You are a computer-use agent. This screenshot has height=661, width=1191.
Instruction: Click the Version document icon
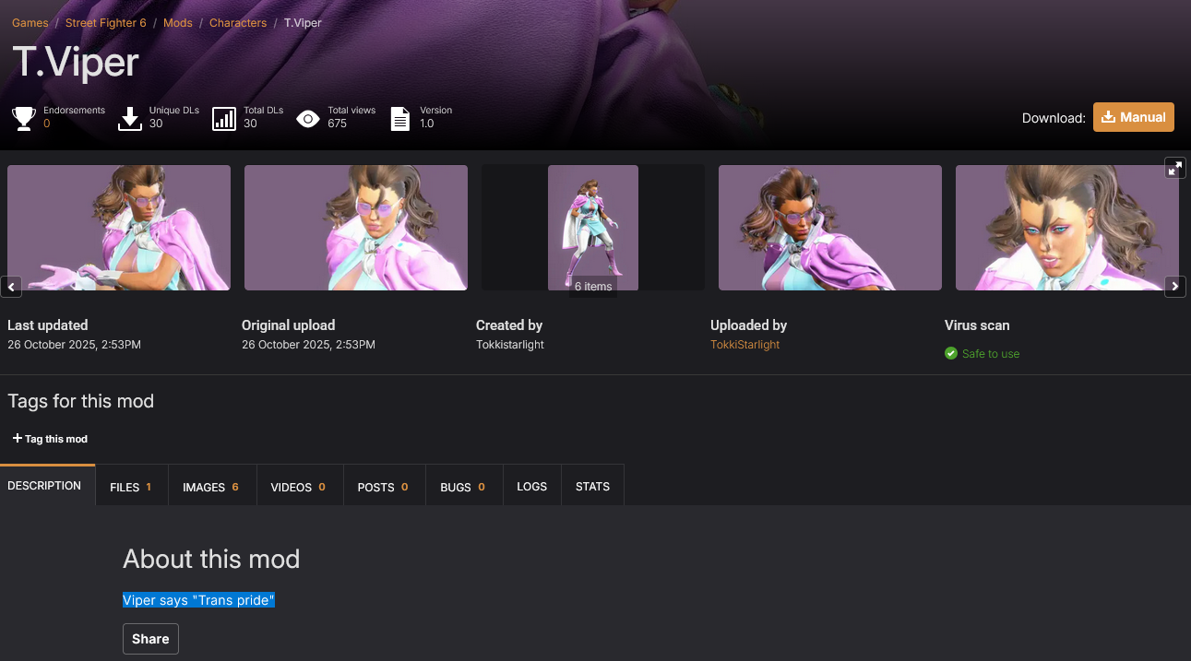point(400,118)
